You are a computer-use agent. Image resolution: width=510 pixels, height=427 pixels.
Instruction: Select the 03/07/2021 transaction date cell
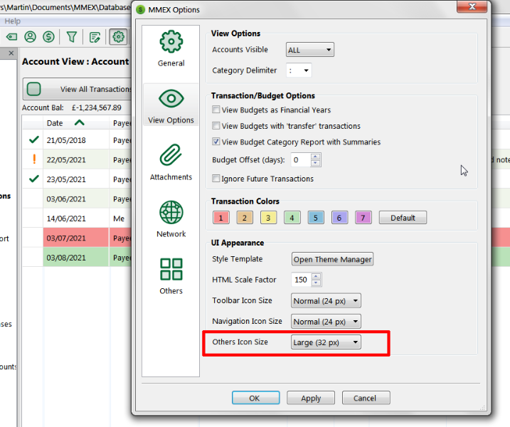pos(76,238)
